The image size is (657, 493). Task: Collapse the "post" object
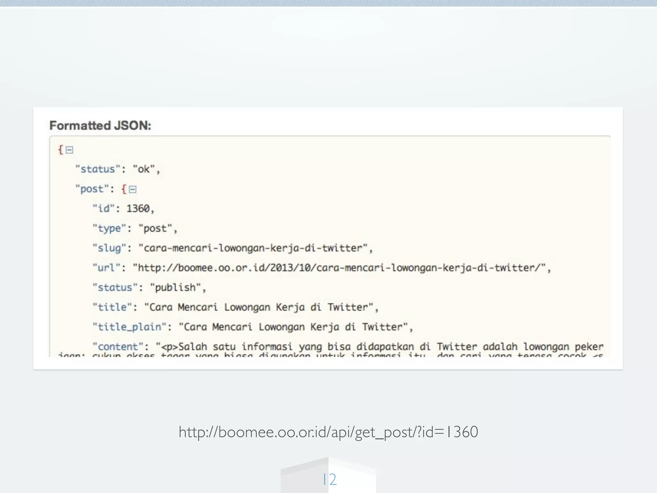pos(132,189)
